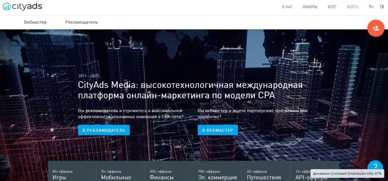The image size is (388, 181).
Task: Click ВОЙТИ to log in
Action: pos(353,7)
